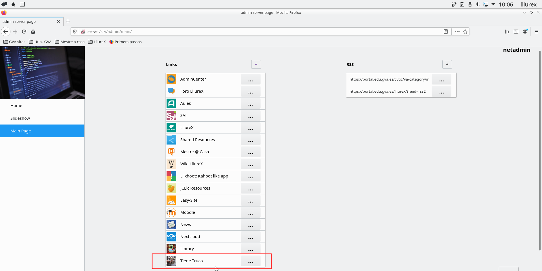This screenshot has height=271, width=542.
Task: Click the system volume icon
Action: 477,4
